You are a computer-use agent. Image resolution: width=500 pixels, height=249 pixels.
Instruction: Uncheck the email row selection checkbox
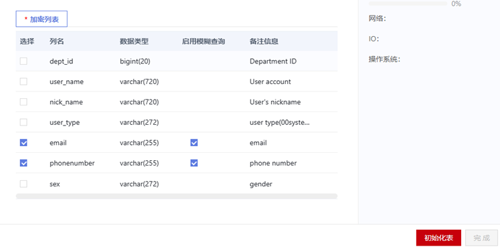click(23, 143)
